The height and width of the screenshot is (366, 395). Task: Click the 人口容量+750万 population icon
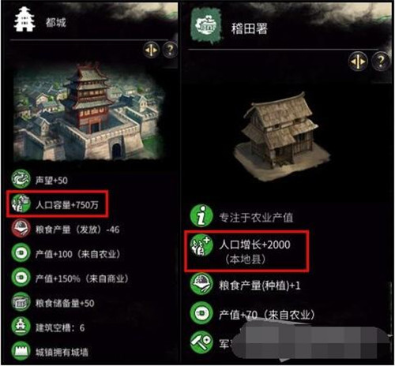21,204
